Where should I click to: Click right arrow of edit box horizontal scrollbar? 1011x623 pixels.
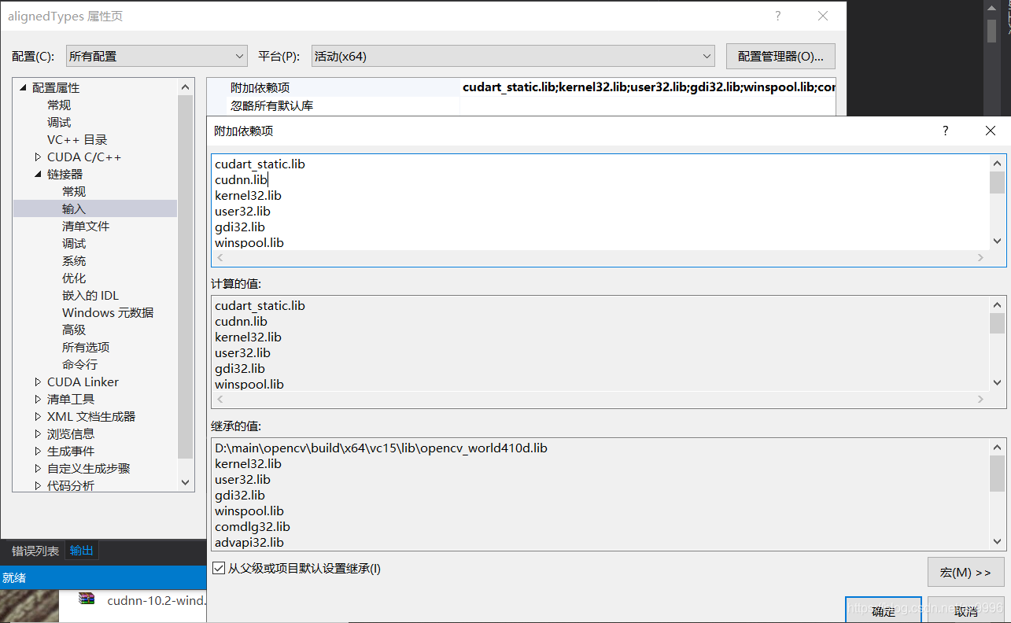(x=980, y=258)
